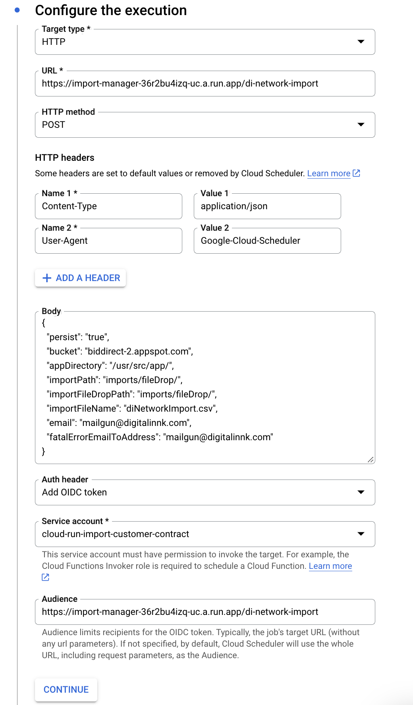
Task: Click into the URL input field
Action: click(x=205, y=83)
